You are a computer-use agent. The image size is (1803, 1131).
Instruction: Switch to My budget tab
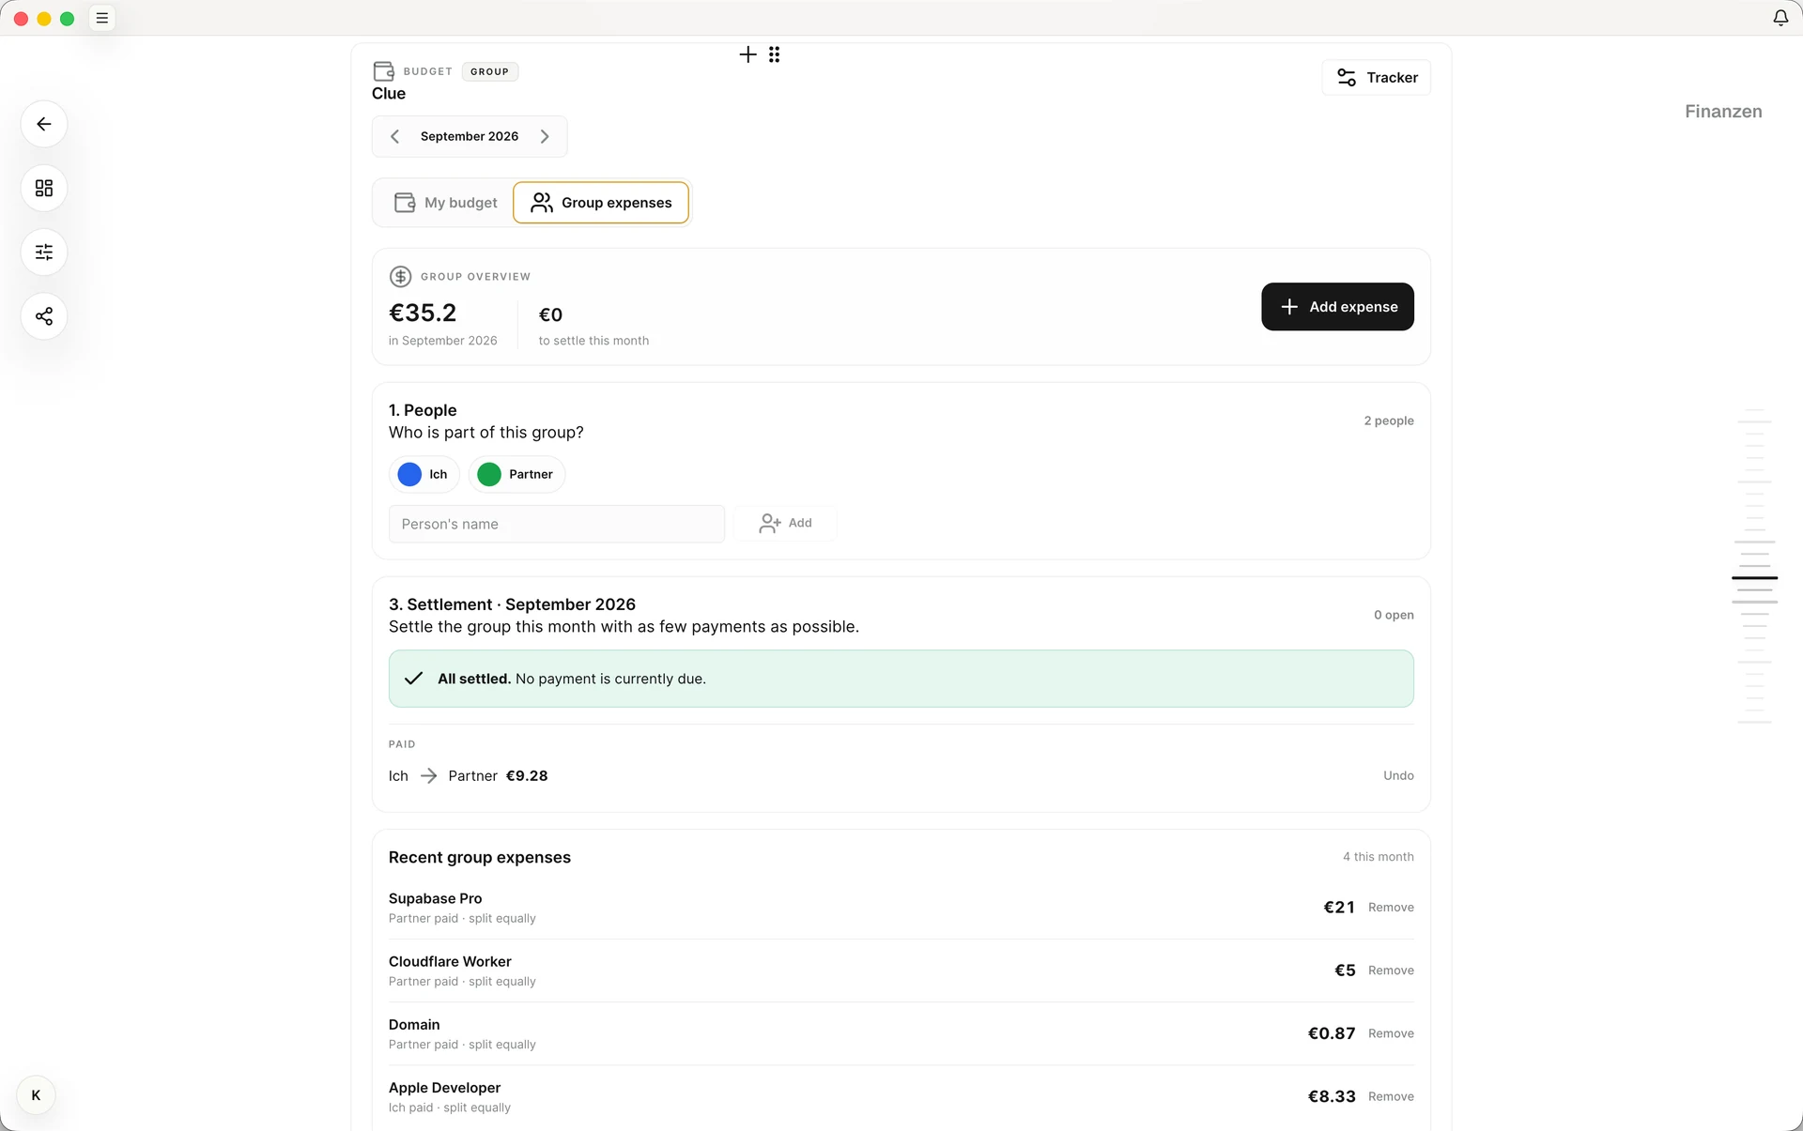pos(445,203)
